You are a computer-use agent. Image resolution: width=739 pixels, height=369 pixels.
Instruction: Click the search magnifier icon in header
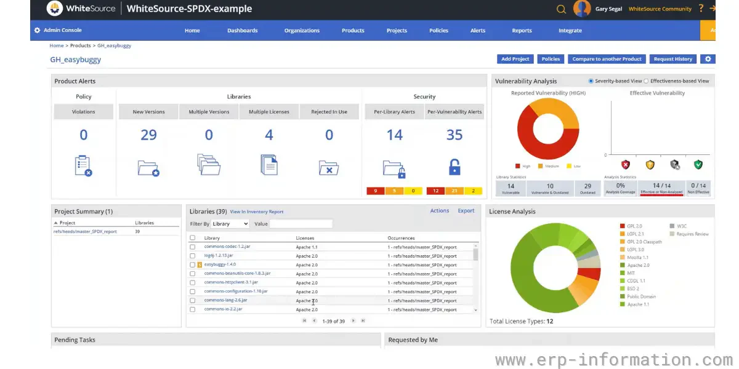[561, 9]
